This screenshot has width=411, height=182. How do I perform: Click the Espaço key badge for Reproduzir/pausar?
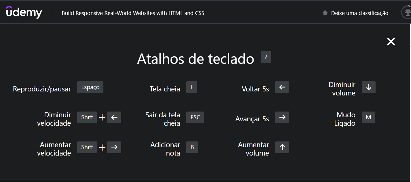(90, 87)
